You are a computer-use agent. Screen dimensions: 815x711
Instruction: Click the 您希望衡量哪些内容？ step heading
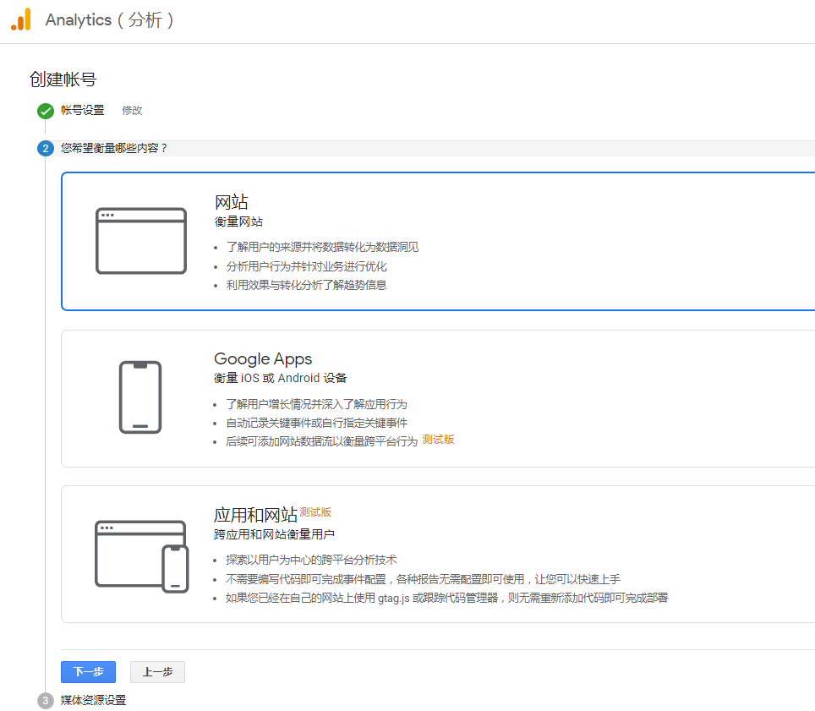[114, 148]
